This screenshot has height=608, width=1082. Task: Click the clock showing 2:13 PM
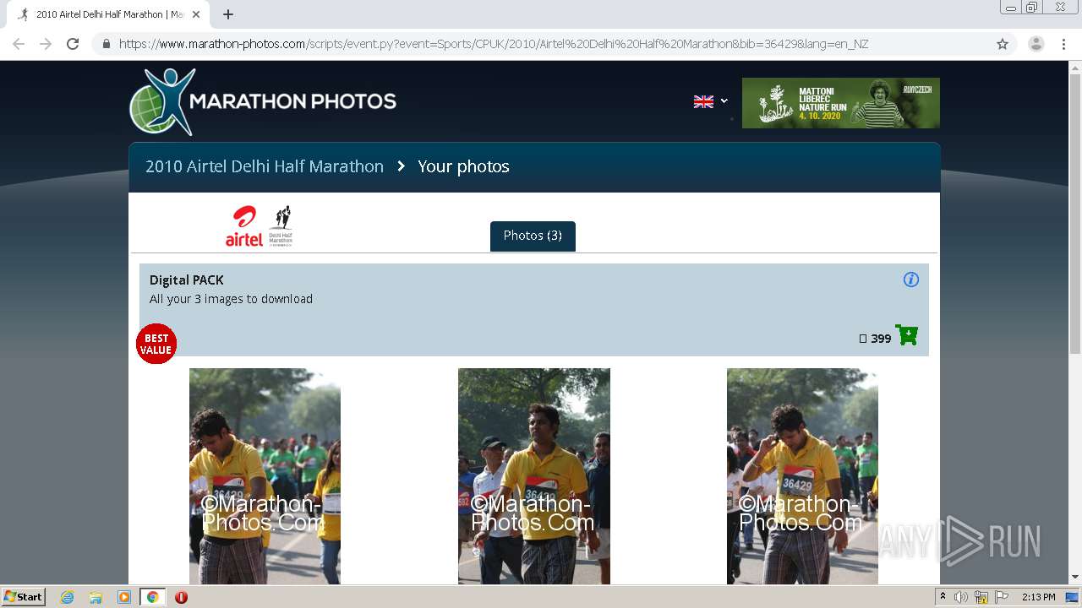click(1038, 597)
